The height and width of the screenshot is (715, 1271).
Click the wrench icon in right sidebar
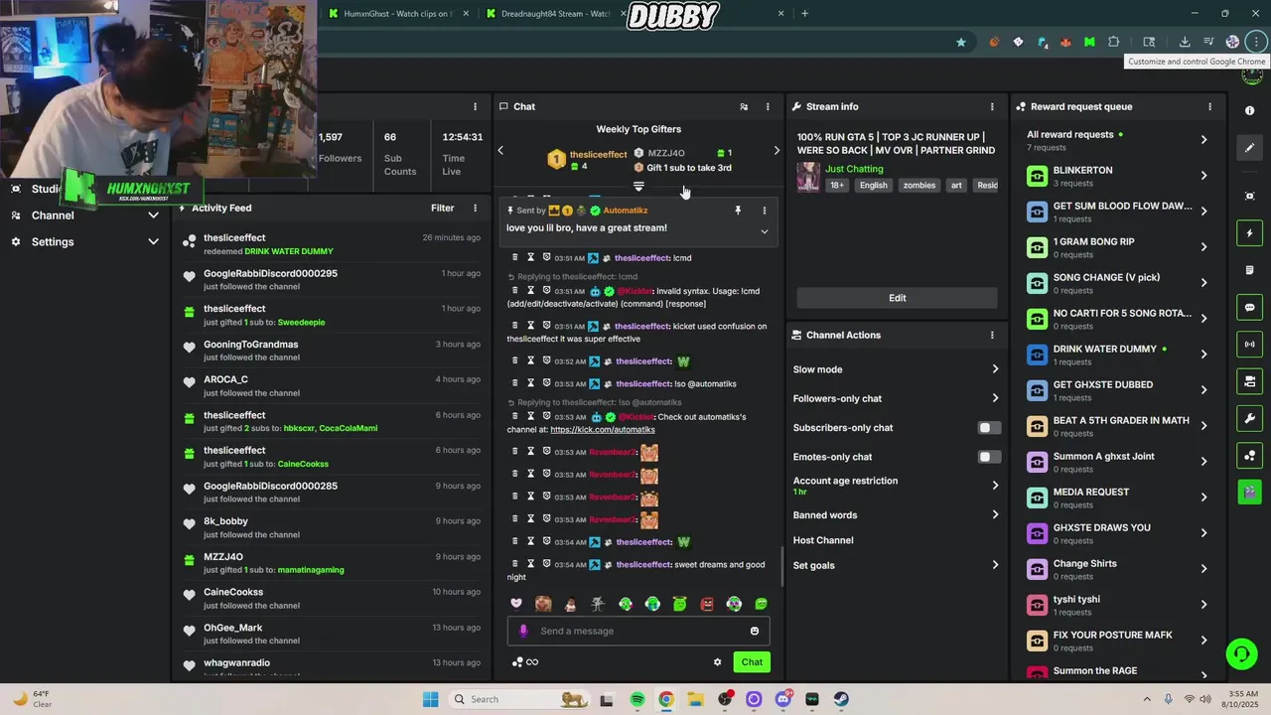point(1250,418)
